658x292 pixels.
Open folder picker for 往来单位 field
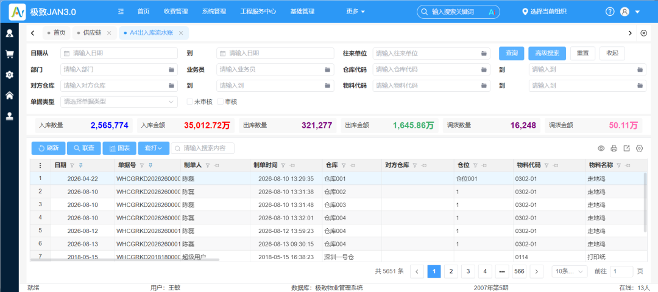484,53
